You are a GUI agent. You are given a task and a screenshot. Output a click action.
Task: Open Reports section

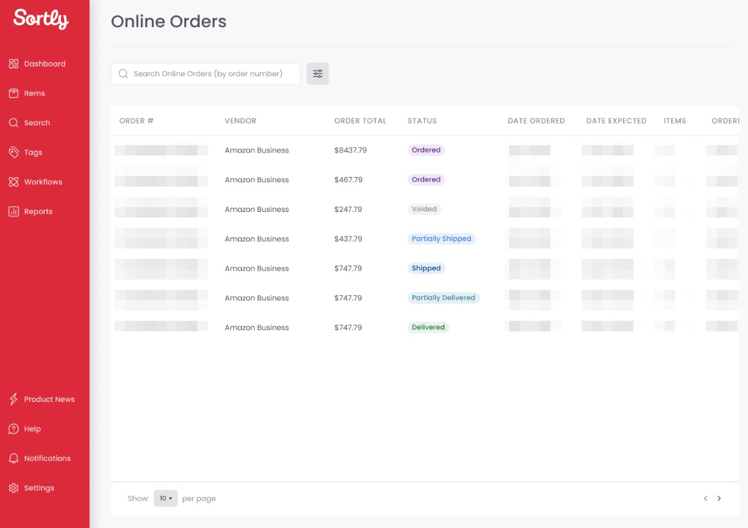38,212
